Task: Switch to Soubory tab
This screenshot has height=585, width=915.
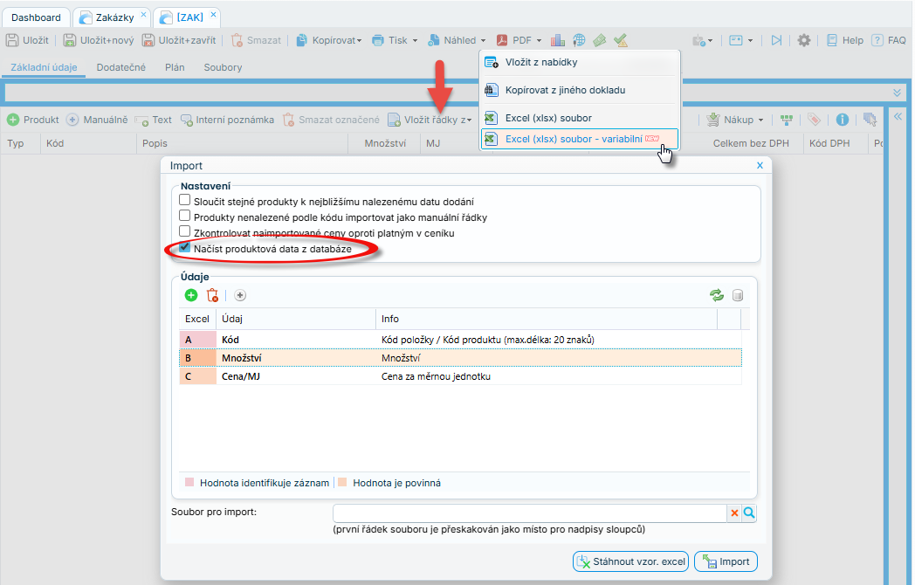Action: click(223, 67)
